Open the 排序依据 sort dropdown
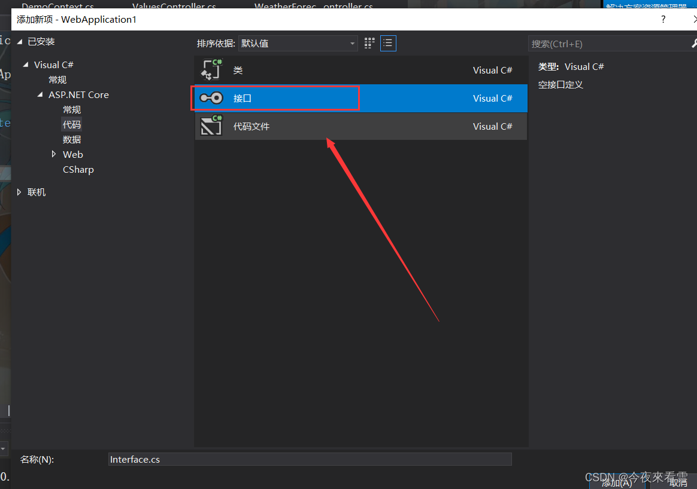 click(x=298, y=44)
